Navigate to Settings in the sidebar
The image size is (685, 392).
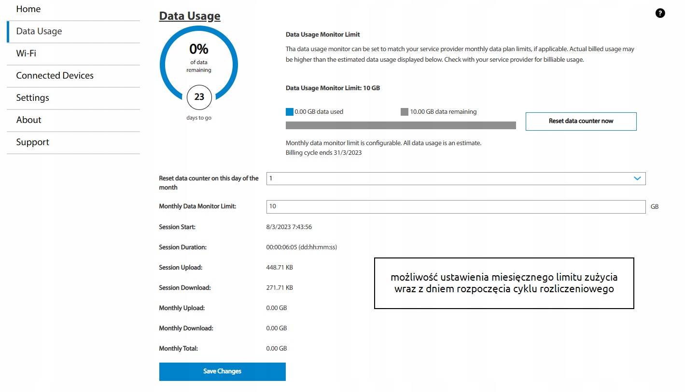[32, 98]
